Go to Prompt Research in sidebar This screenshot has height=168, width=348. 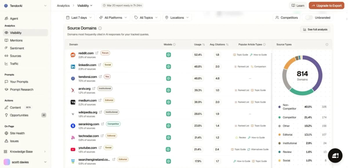point(21,90)
